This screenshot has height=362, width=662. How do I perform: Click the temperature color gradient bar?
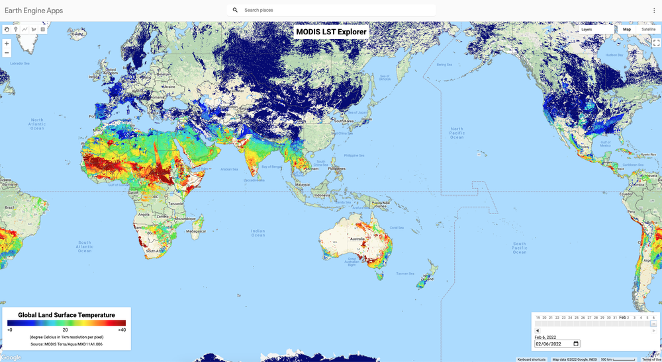coord(66,323)
